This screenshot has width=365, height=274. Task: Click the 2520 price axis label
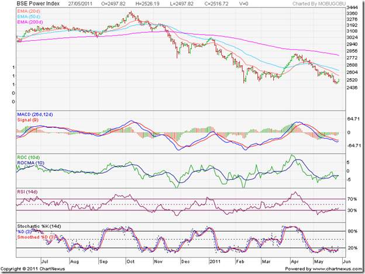point(352,80)
